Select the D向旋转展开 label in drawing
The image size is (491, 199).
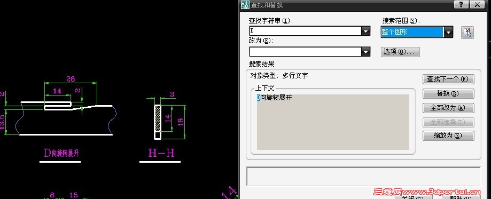[61, 153]
